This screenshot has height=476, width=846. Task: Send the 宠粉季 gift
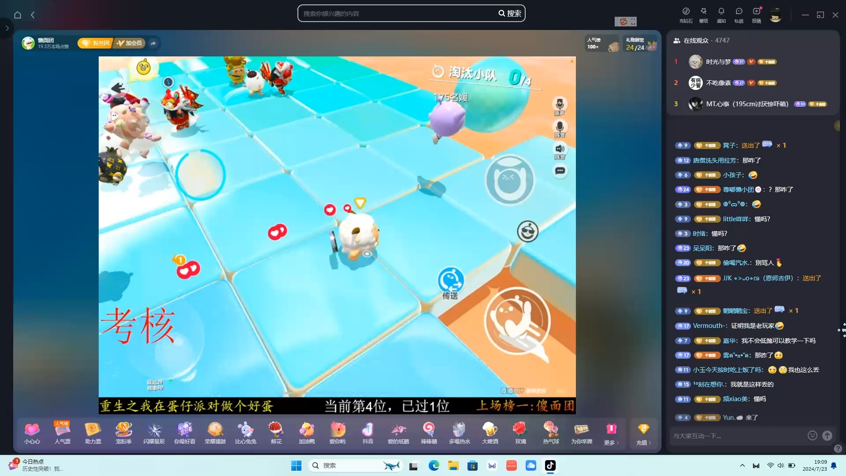(123, 433)
